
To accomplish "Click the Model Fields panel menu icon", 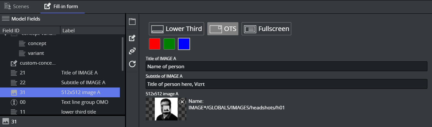I will pos(6,19).
